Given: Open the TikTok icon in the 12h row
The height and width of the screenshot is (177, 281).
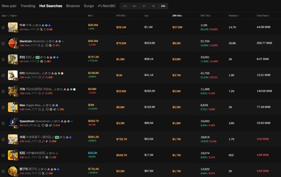Looking at the screenshot, I should [x=47, y=141].
